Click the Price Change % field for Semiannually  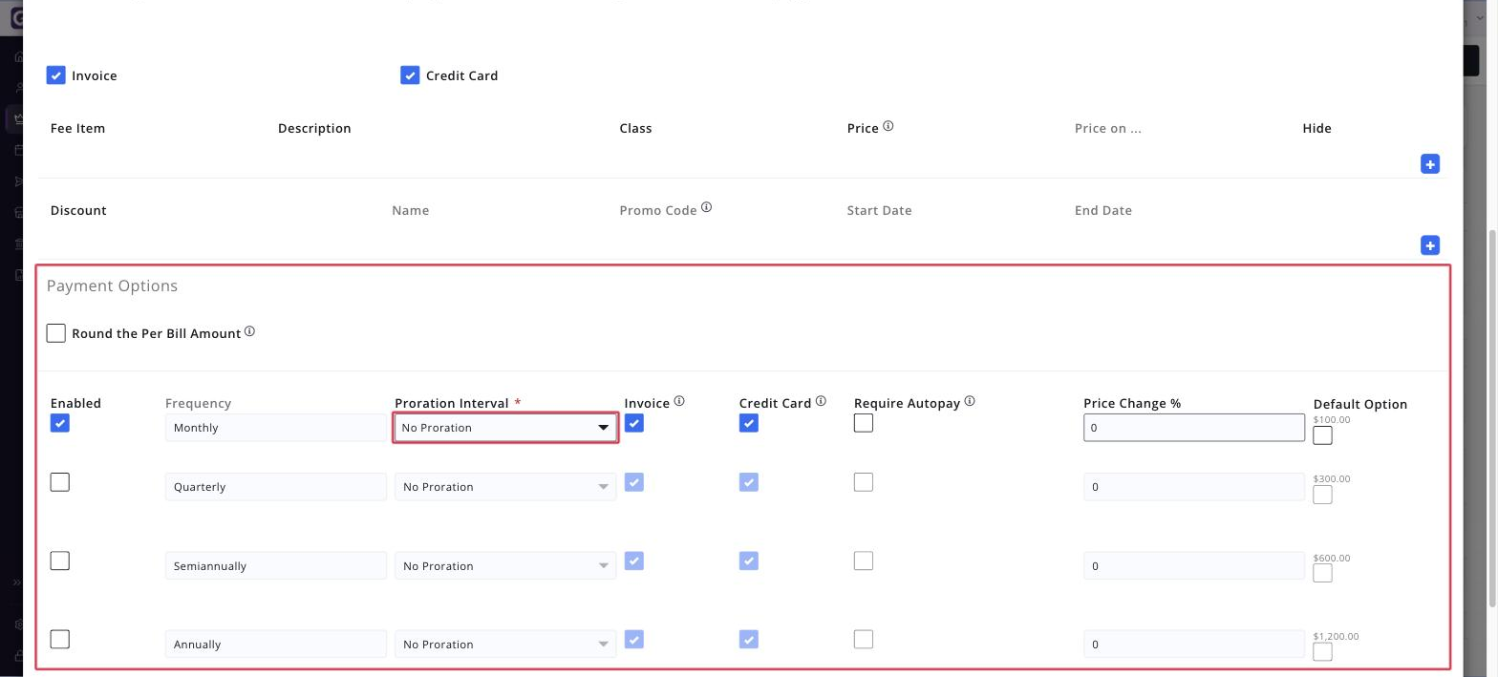1194,565
